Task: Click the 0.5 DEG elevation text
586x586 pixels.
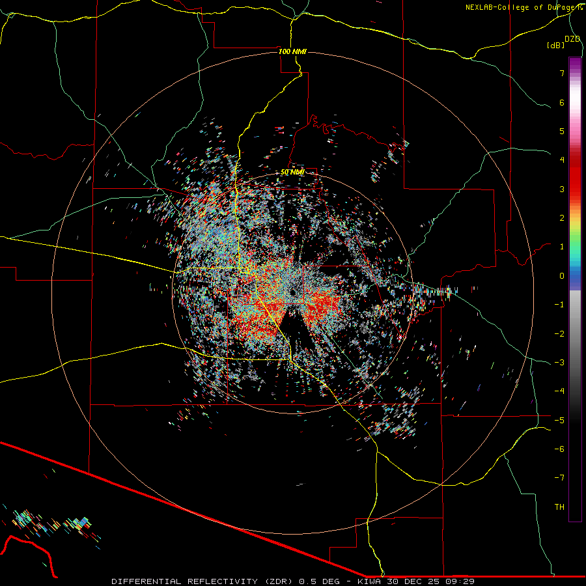Action: 320,581
